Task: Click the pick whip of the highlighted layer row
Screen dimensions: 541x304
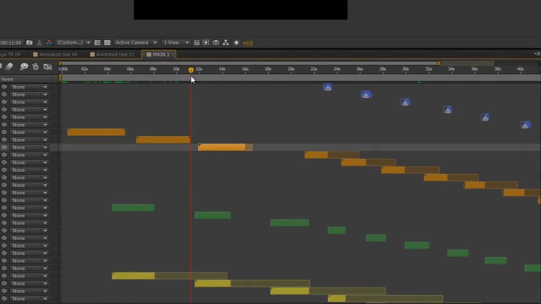Action: click(4, 147)
